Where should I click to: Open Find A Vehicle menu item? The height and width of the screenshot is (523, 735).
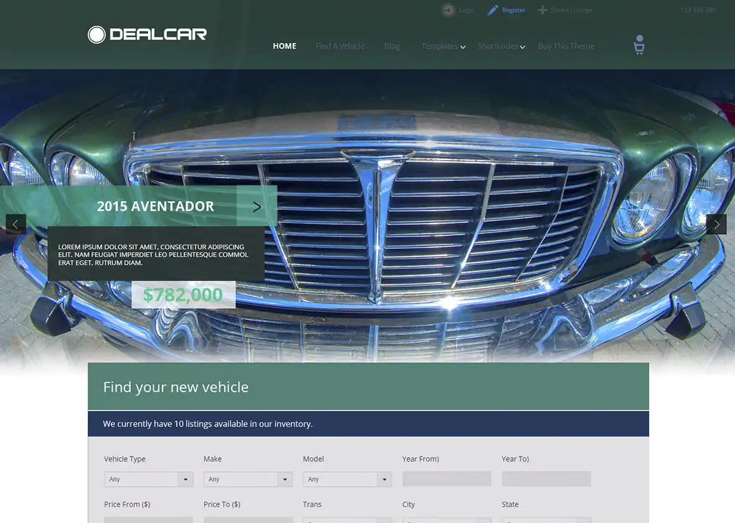pos(339,46)
